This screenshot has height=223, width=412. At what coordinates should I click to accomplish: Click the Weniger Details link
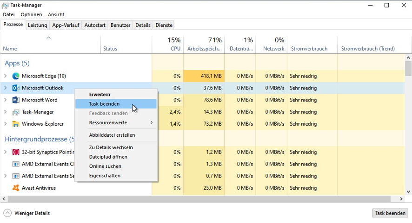[32, 213]
